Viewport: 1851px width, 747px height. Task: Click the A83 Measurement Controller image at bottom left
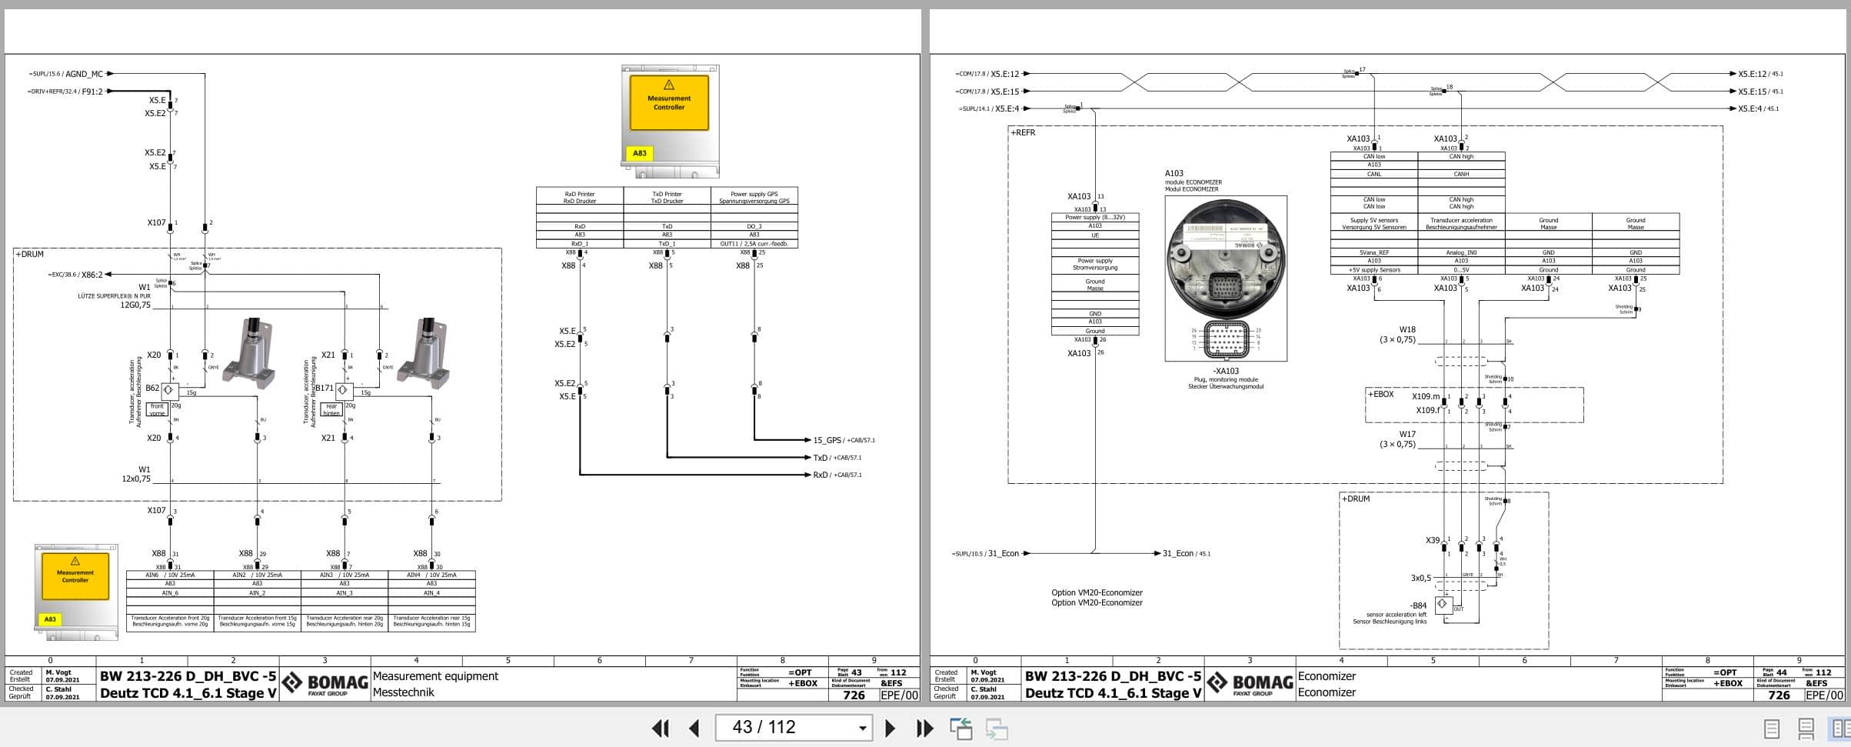click(75, 591)
